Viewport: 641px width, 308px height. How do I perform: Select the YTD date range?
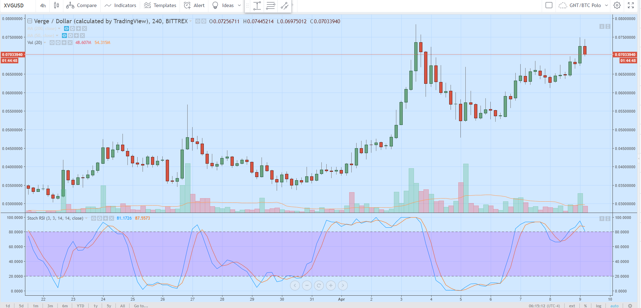point(81,306)
